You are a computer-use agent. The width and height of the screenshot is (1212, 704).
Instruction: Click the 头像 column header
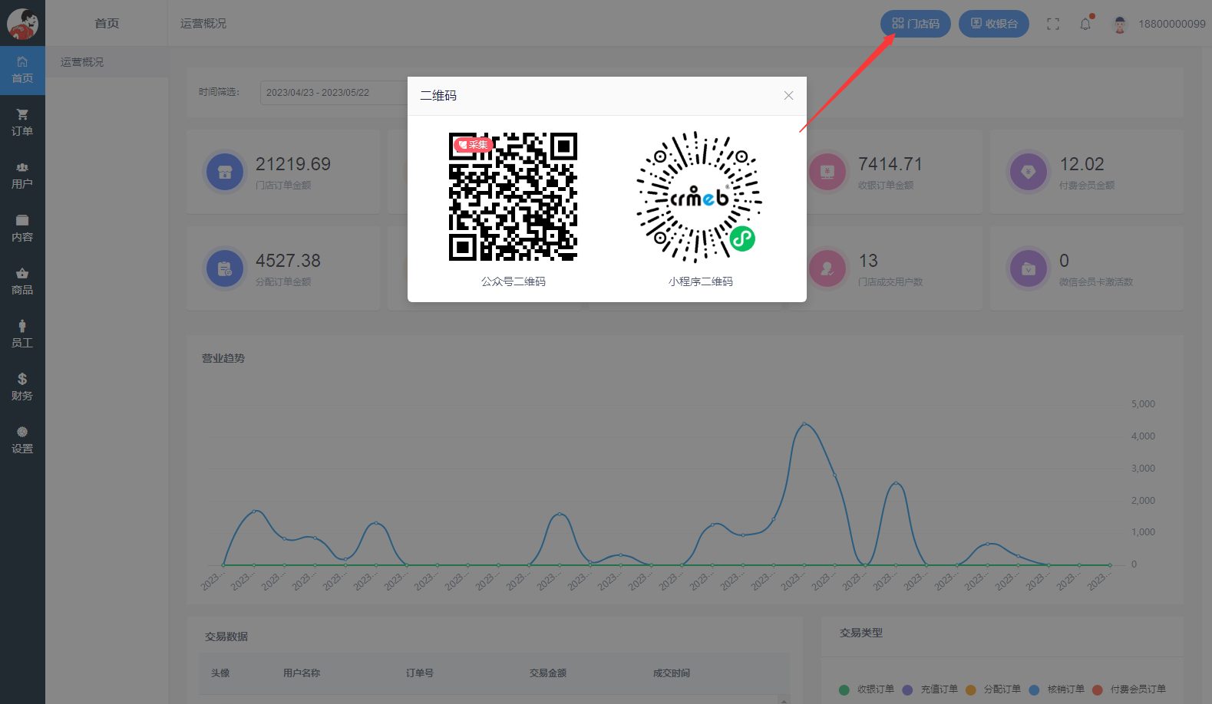tap(220, 673)
